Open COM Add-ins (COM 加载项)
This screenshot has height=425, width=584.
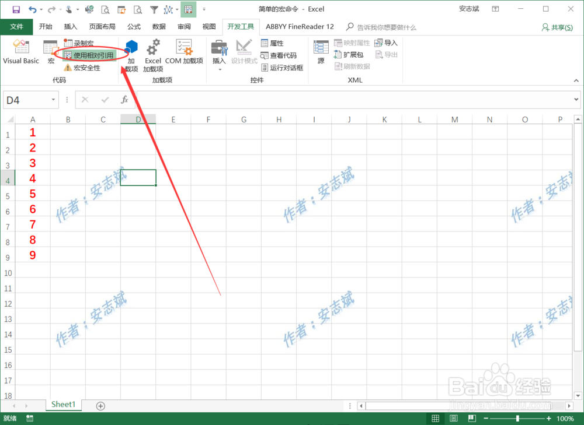click(184, 52)
